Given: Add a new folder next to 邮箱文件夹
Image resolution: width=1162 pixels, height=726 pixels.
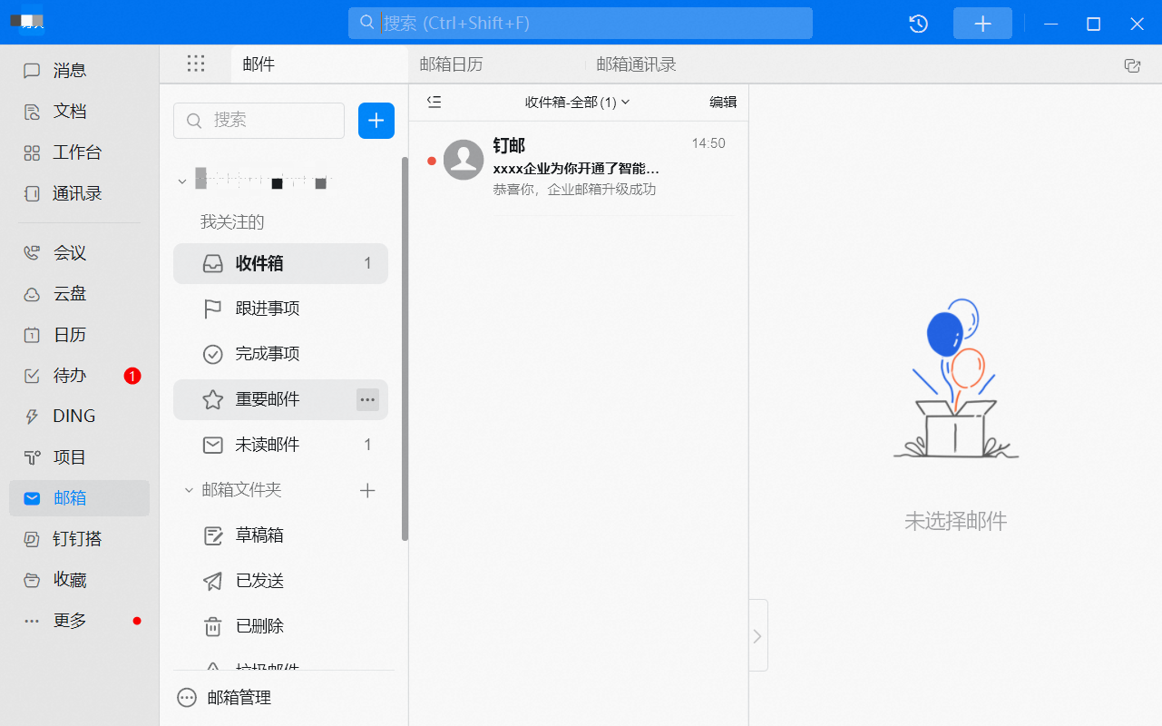Looking at the screenshot, I should 367,490.
